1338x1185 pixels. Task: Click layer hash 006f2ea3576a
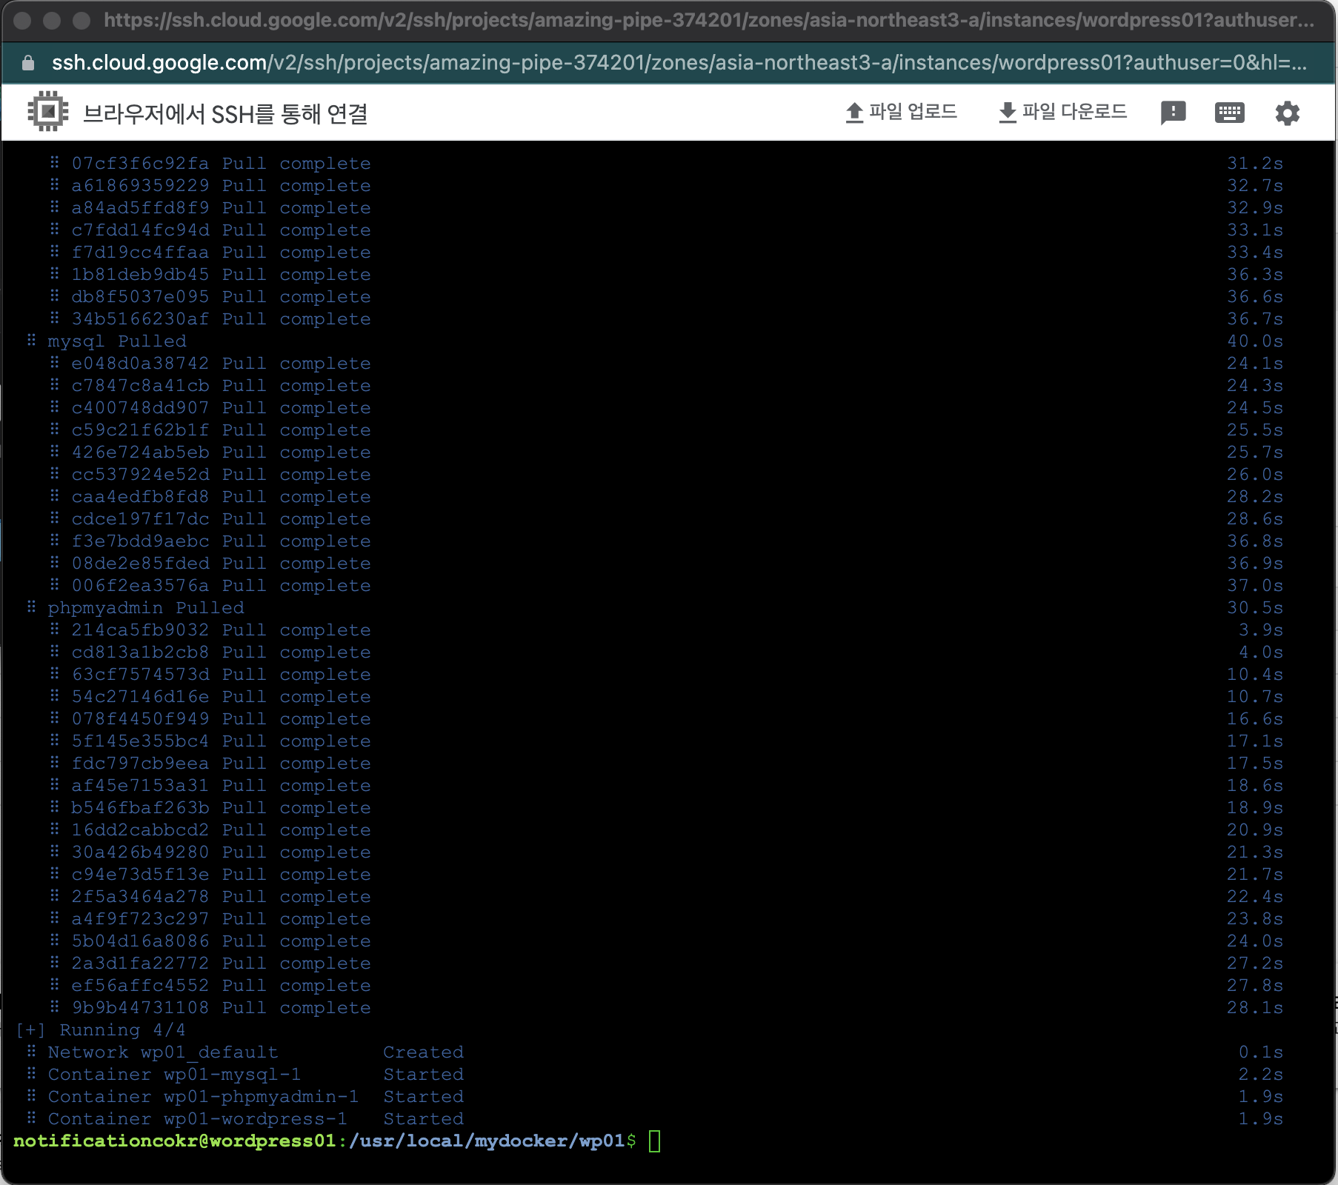pos(140,586)
